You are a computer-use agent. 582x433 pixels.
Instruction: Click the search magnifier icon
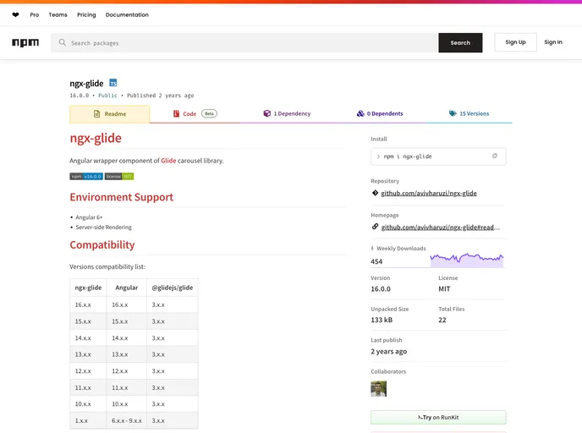[x=63, y=42]
